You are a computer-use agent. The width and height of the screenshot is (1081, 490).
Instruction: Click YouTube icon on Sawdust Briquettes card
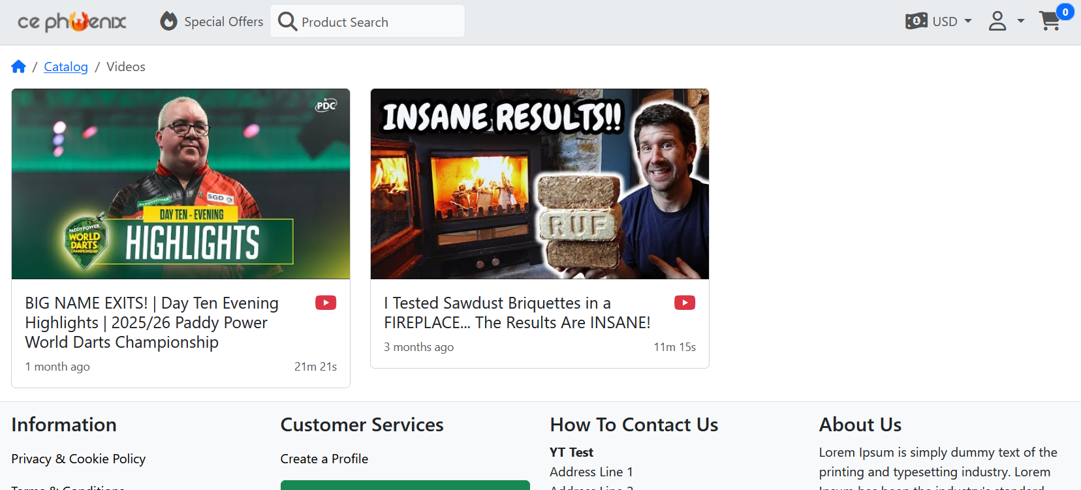tap(685, 303)
